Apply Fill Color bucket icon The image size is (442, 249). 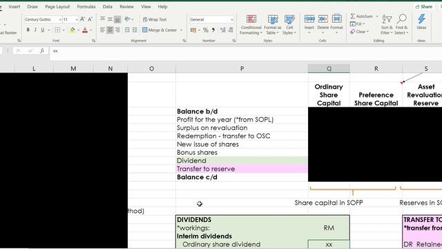[x=73, y=30]
